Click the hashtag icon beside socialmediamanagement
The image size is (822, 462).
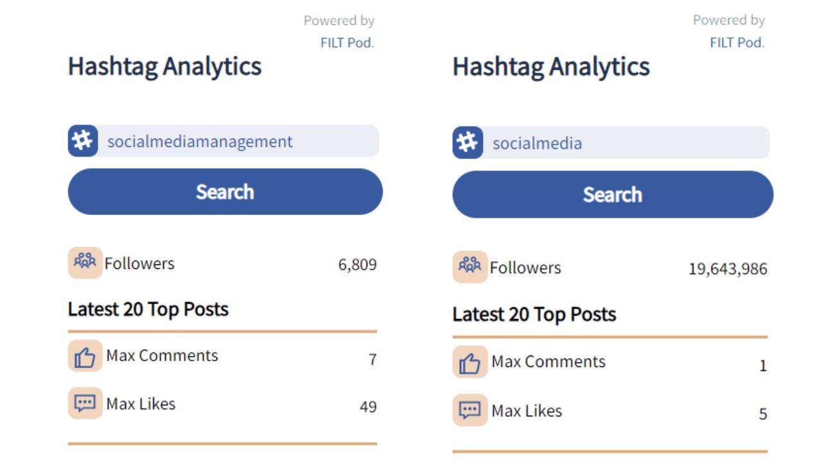83,141
